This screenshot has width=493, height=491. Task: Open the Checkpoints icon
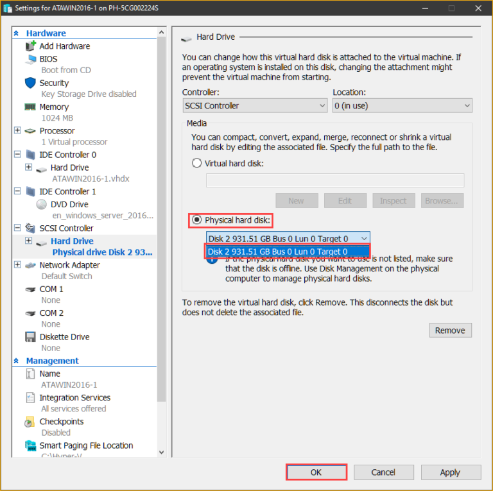click(x=30, y=422)
